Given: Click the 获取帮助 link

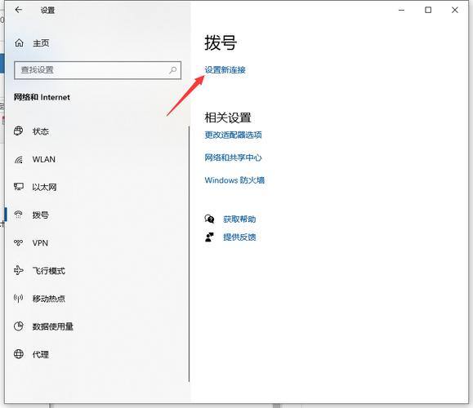Looking at the screenshot, I should point(239,219).
